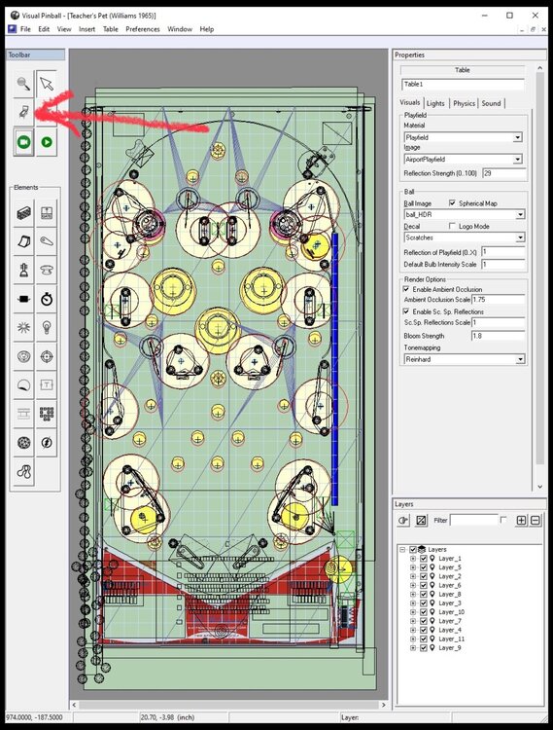
Task: Expand all layers with the plus button
Action: [521, 520]
